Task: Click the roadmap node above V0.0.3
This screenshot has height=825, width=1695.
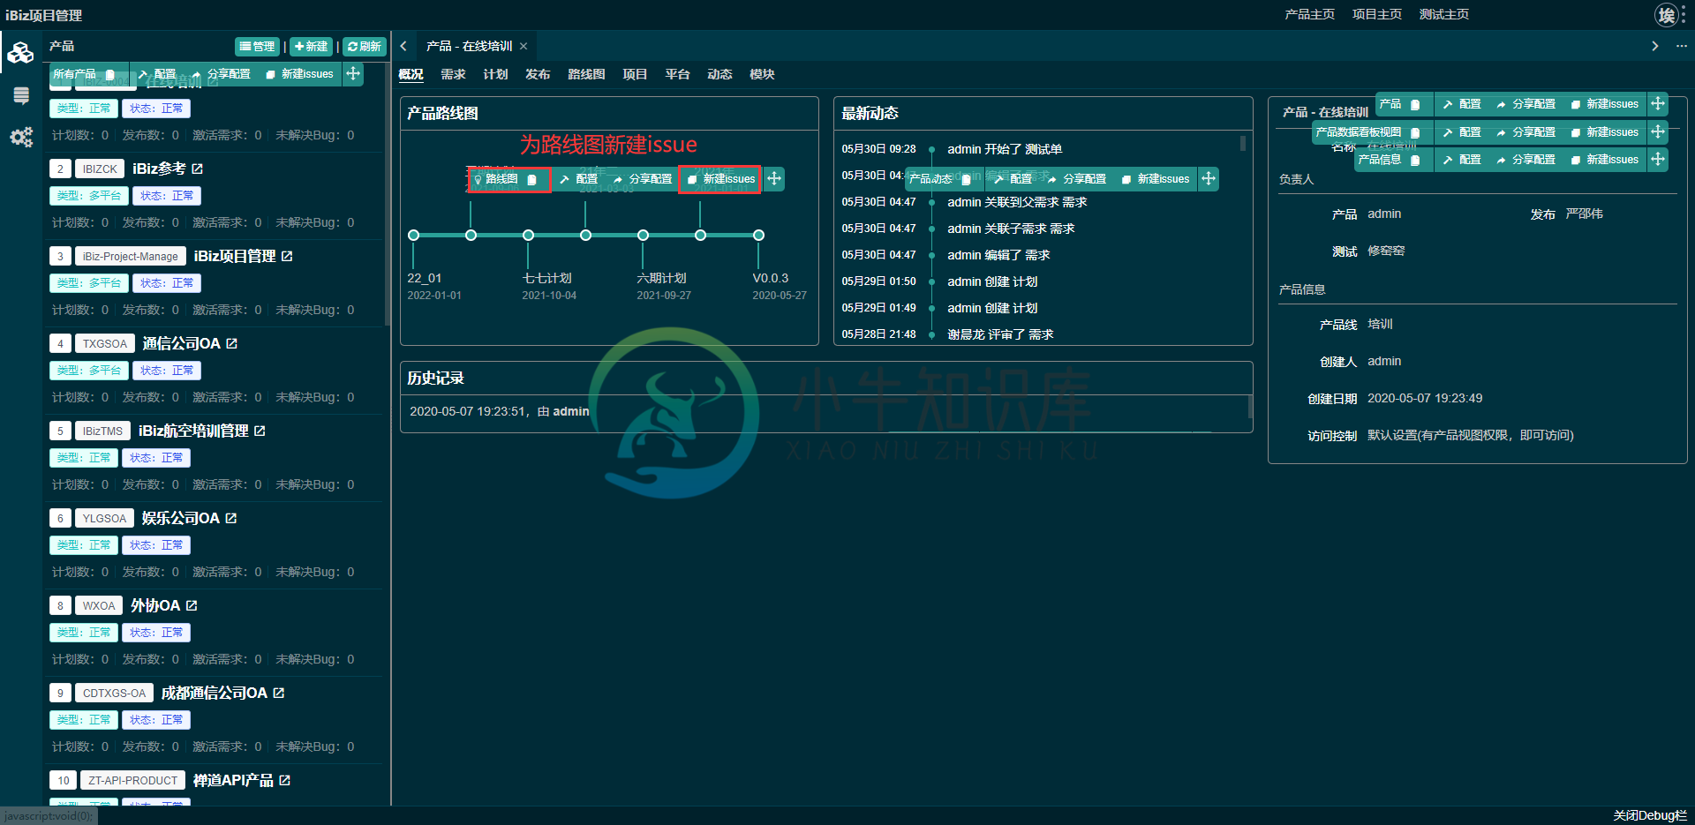Action: 758,235
